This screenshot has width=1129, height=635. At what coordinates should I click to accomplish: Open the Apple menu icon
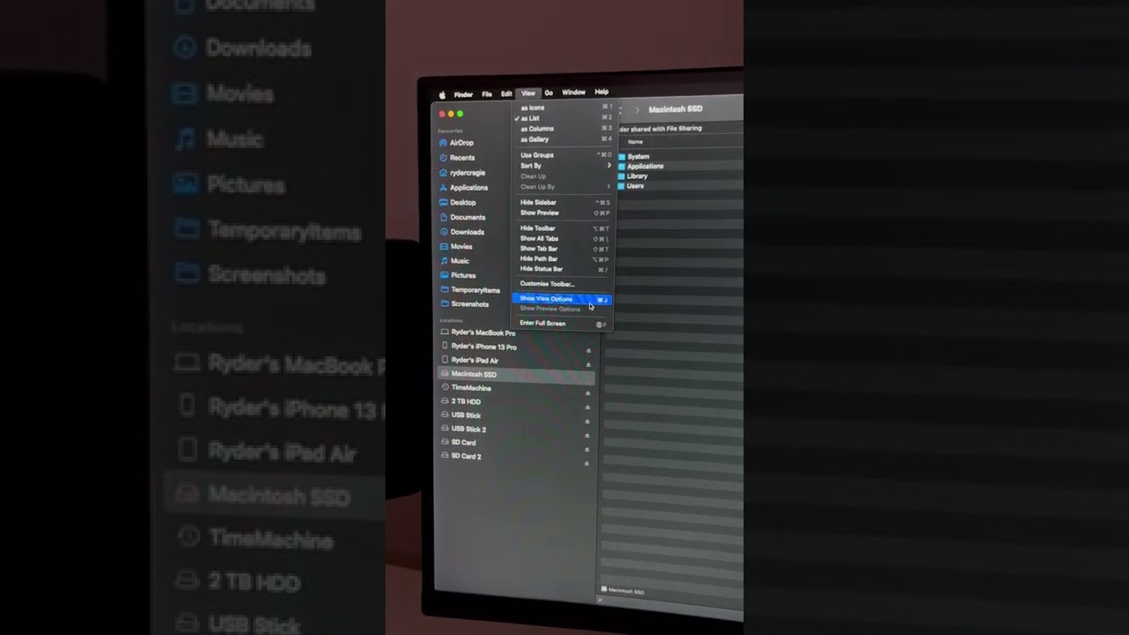[x=443, y=95]
